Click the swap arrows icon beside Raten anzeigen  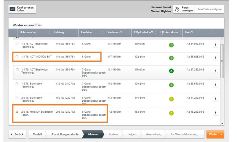click(x=177, y=9)
